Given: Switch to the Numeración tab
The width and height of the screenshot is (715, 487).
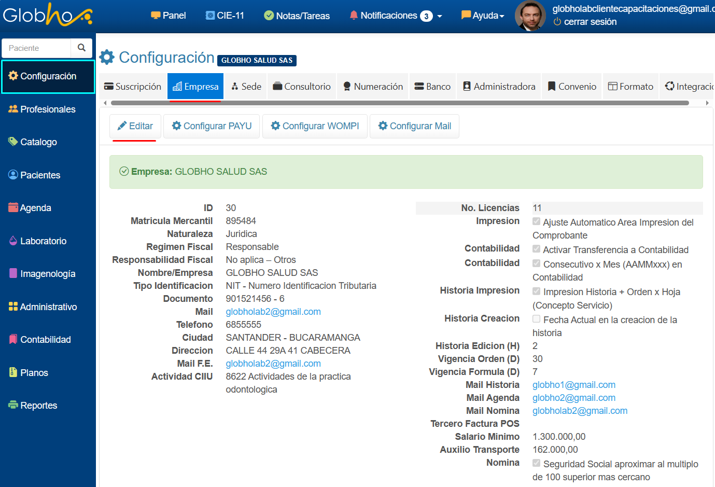Looking at the screenshot, I should (373, 87).
